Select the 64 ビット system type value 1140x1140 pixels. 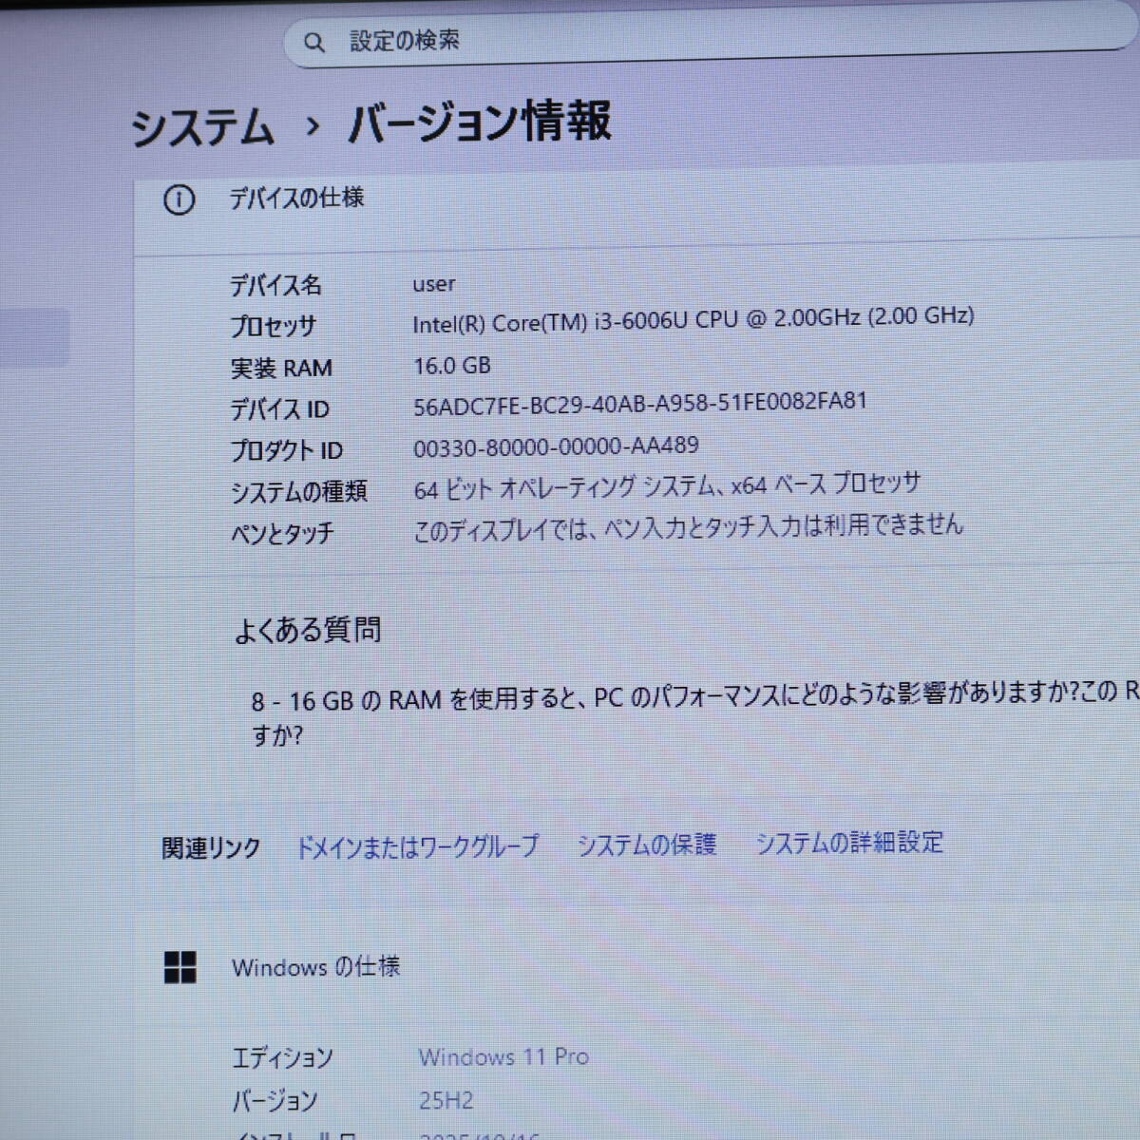[x=667, y=486]
